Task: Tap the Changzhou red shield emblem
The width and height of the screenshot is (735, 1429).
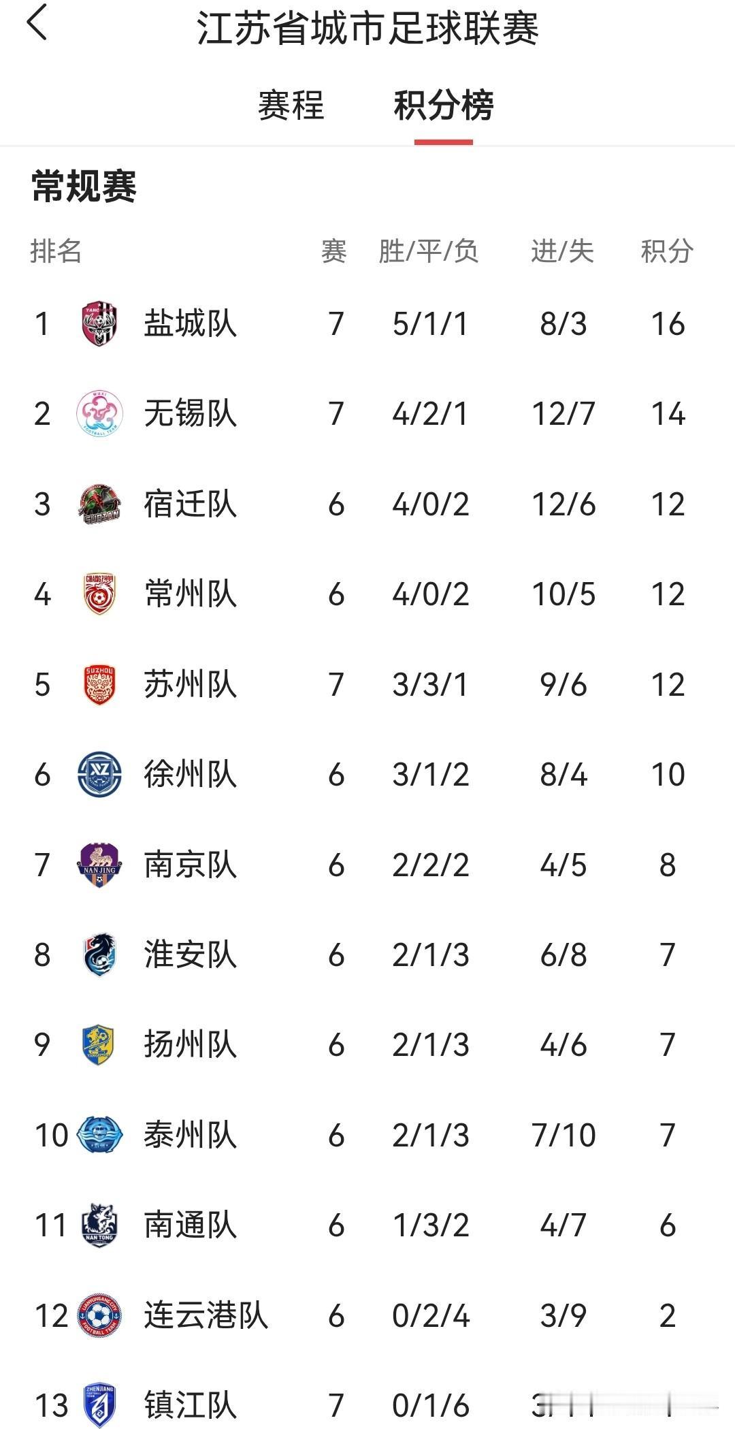Action: (x=99, y=594)
